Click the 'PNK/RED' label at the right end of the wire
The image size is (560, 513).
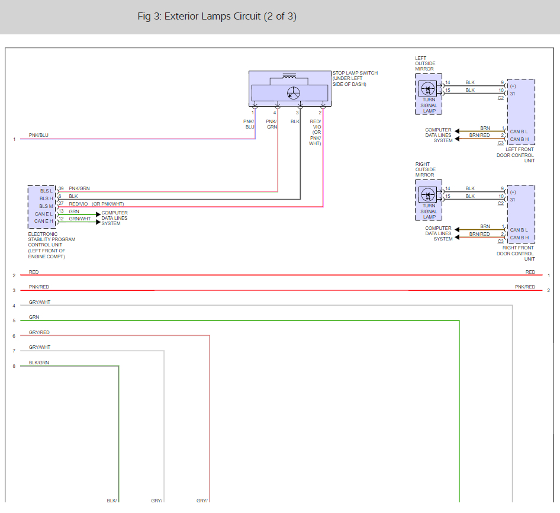(x=525, y=287)
